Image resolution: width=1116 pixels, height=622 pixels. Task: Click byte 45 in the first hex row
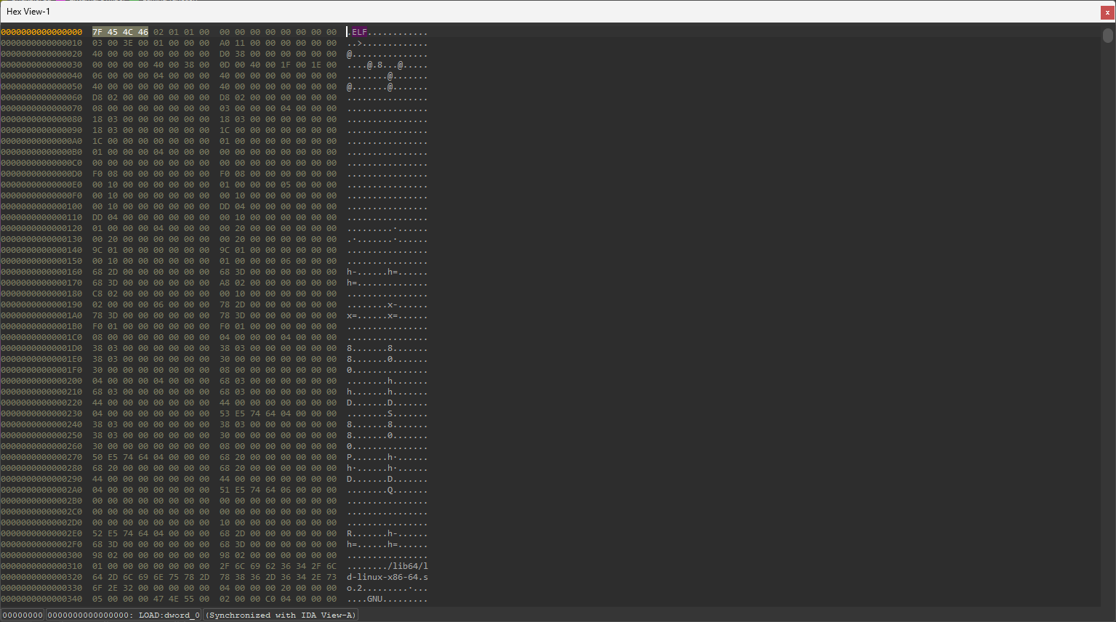click(113, 32)
